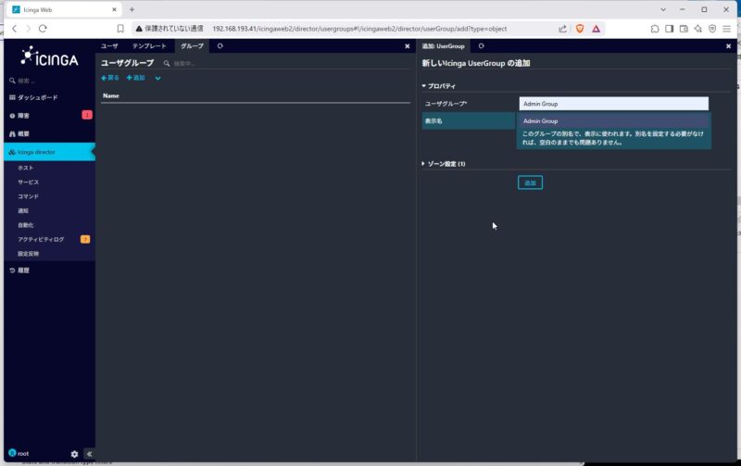
Task: Open the tab search dropdown arrow
Action: point(663,9)
